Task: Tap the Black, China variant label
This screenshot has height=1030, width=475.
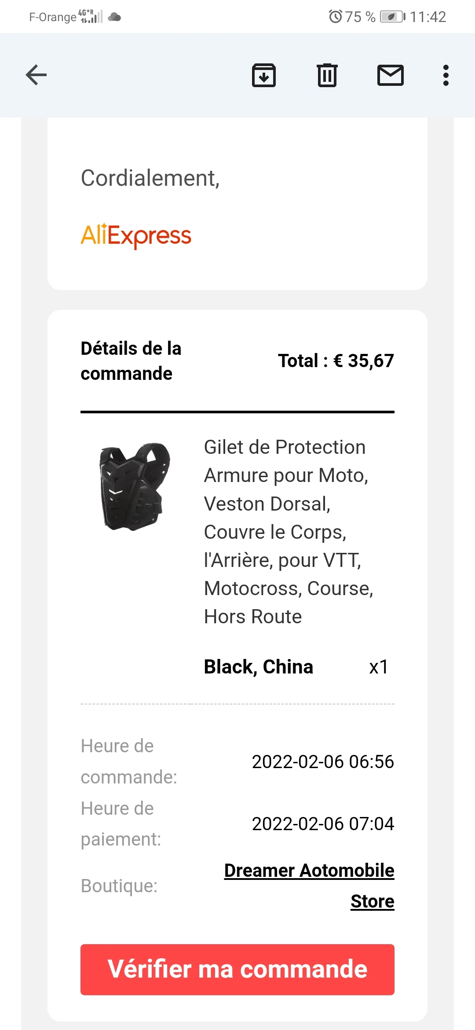Action: click(x=259, y=667)
